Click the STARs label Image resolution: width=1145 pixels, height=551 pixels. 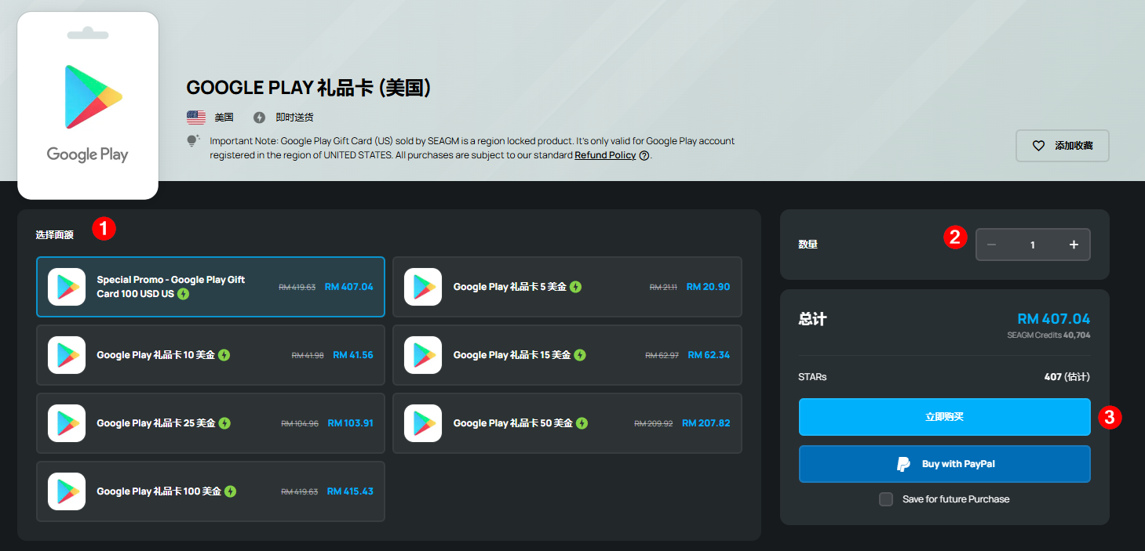pos(812,377)
